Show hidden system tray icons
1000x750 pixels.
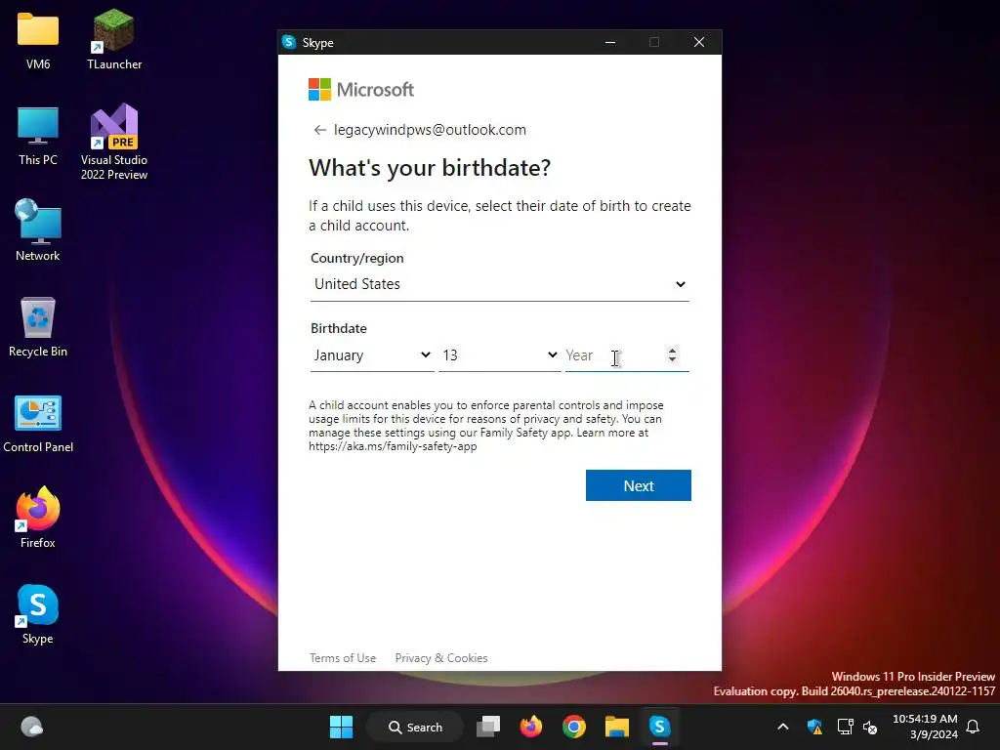[x=783, y=727]
